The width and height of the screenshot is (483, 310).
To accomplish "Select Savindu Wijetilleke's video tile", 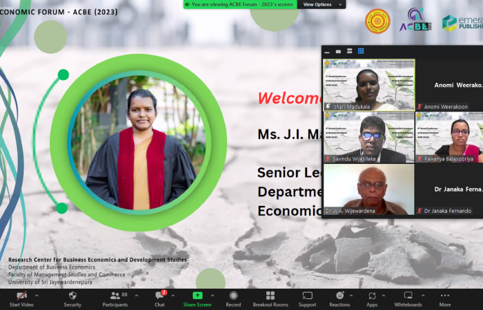I will pyautogui.click(x=368, y=137).
